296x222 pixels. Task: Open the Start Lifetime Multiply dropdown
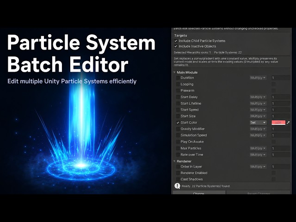tap(258, 104)
